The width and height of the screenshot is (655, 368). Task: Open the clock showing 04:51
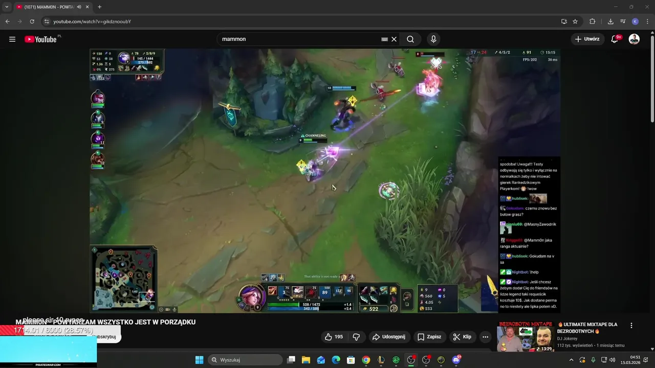[629, 360]
